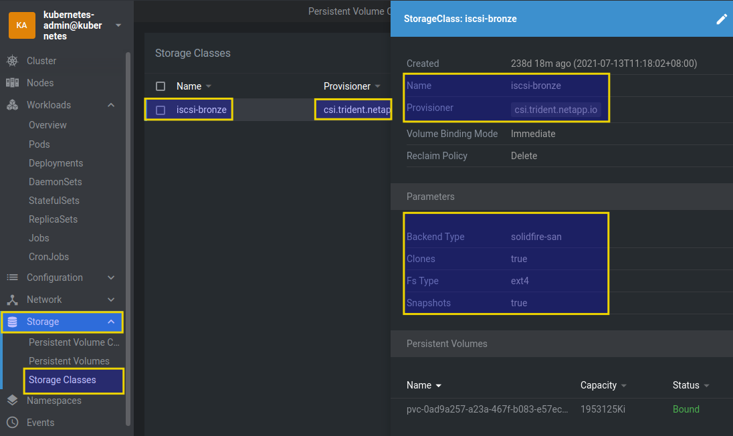
Task: Edit StorageClass with the pencil icon
Action: [x=722, y=19]
